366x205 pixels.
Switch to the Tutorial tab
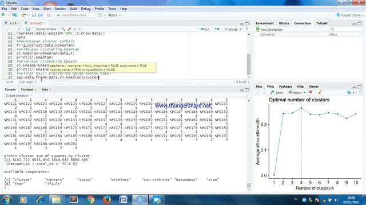tap(321, 23)
